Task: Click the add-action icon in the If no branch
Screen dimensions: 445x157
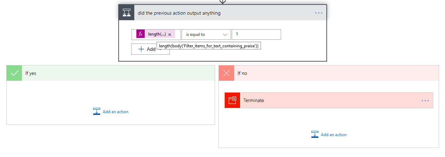Action: click(315, 135)
